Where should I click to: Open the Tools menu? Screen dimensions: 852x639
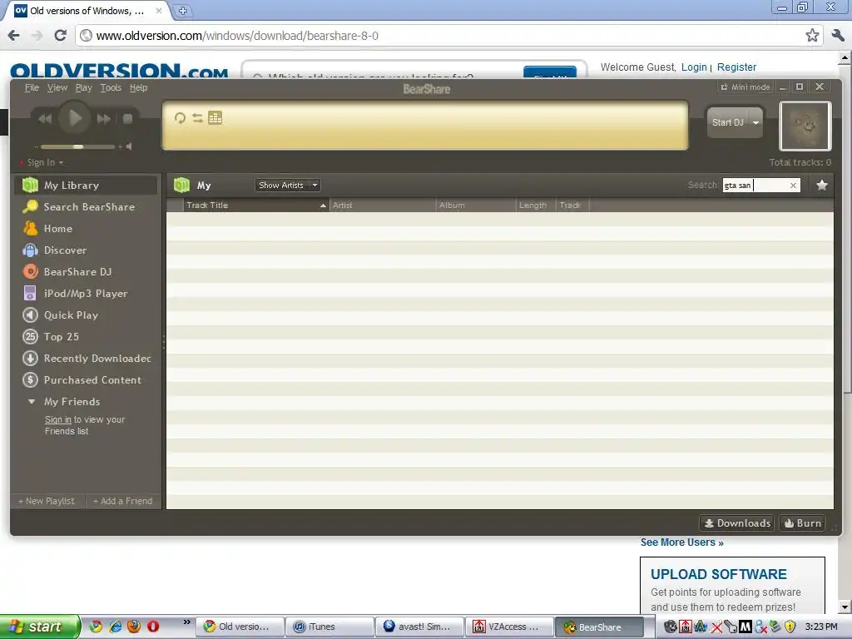[111, 87]
